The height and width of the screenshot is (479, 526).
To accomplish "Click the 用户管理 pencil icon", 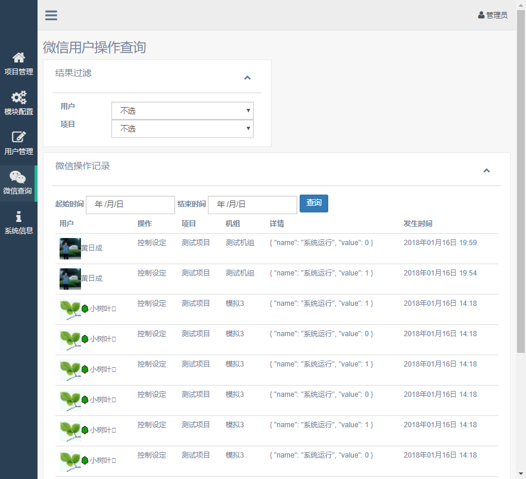I will click(x=18, y=137).
